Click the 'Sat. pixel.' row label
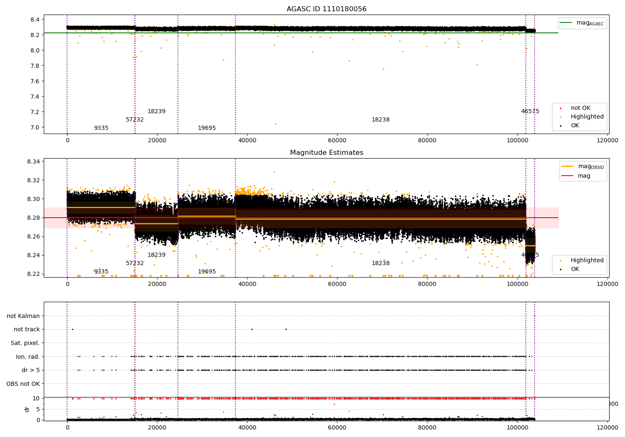Image resolution: width=625 pixels, height=437 pixels. (25, 343)
